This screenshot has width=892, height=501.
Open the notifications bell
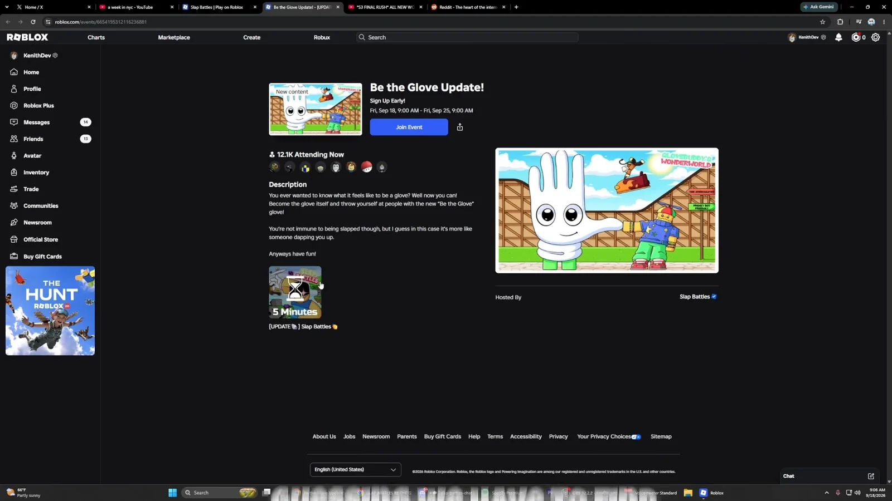tap(838, 37)
